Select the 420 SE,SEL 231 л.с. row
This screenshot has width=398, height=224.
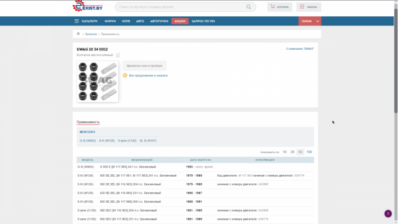pos(195,193)
